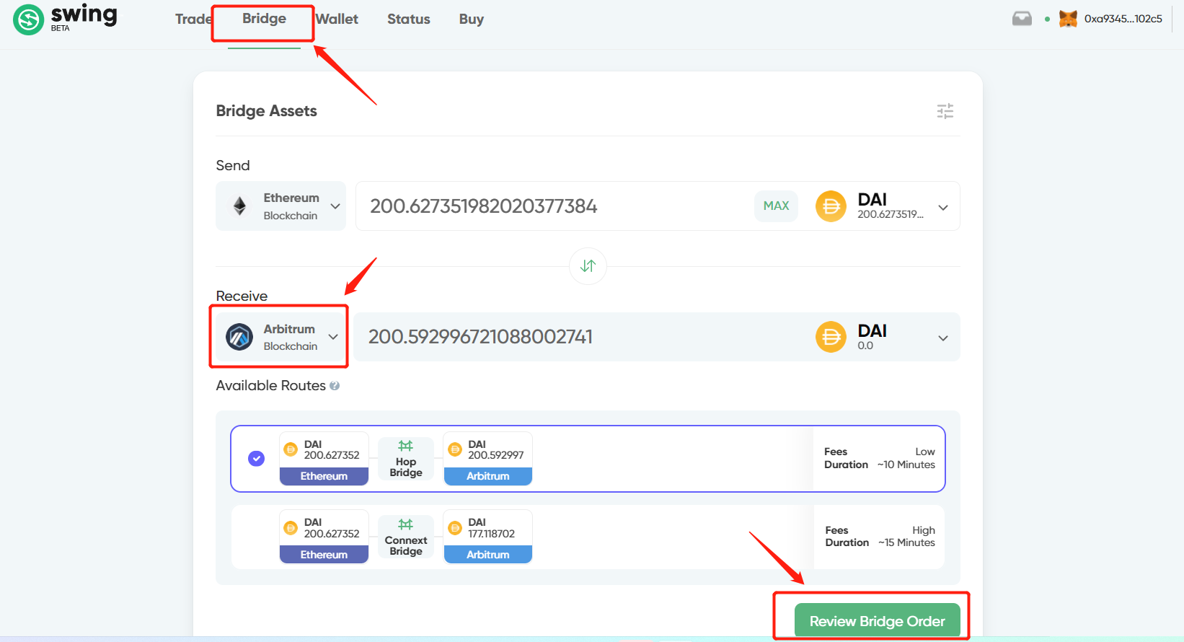Click the Low fees label
1184x642 pixels.
[x=925, y=452]
